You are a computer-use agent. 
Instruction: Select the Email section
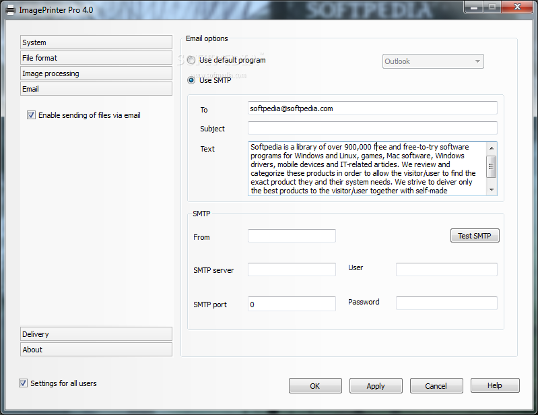click(x=96, y=88)
